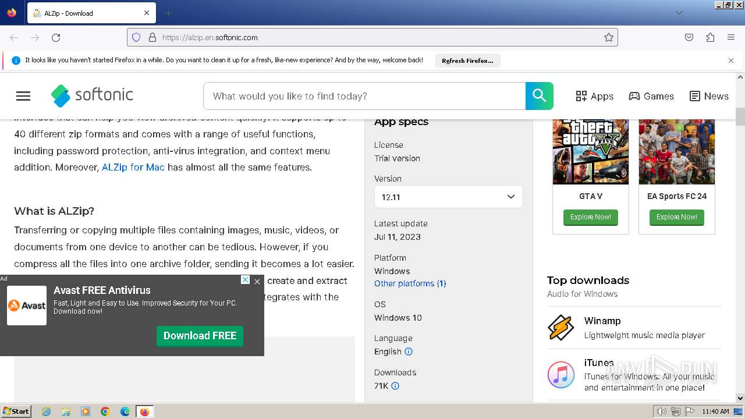The height and width of the screenshot is (419, 745).
Task: Click the info icon next to 71K
Action: click(395, 386)
